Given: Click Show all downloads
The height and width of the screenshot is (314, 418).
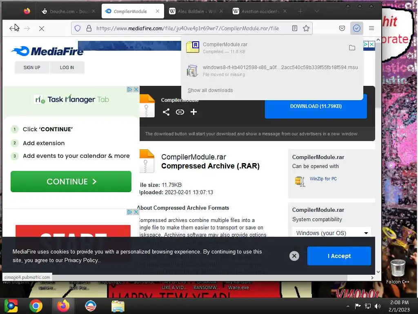Looking at the screenshot, I should click(x=210, y=90).
